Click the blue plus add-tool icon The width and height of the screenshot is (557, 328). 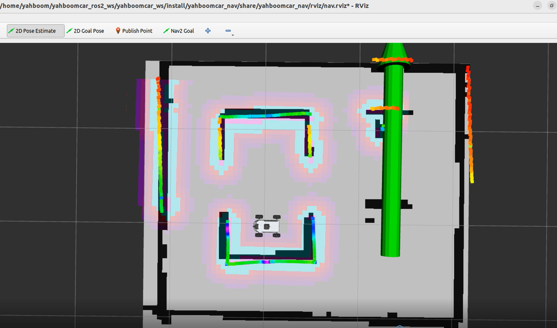coord(208,31)
